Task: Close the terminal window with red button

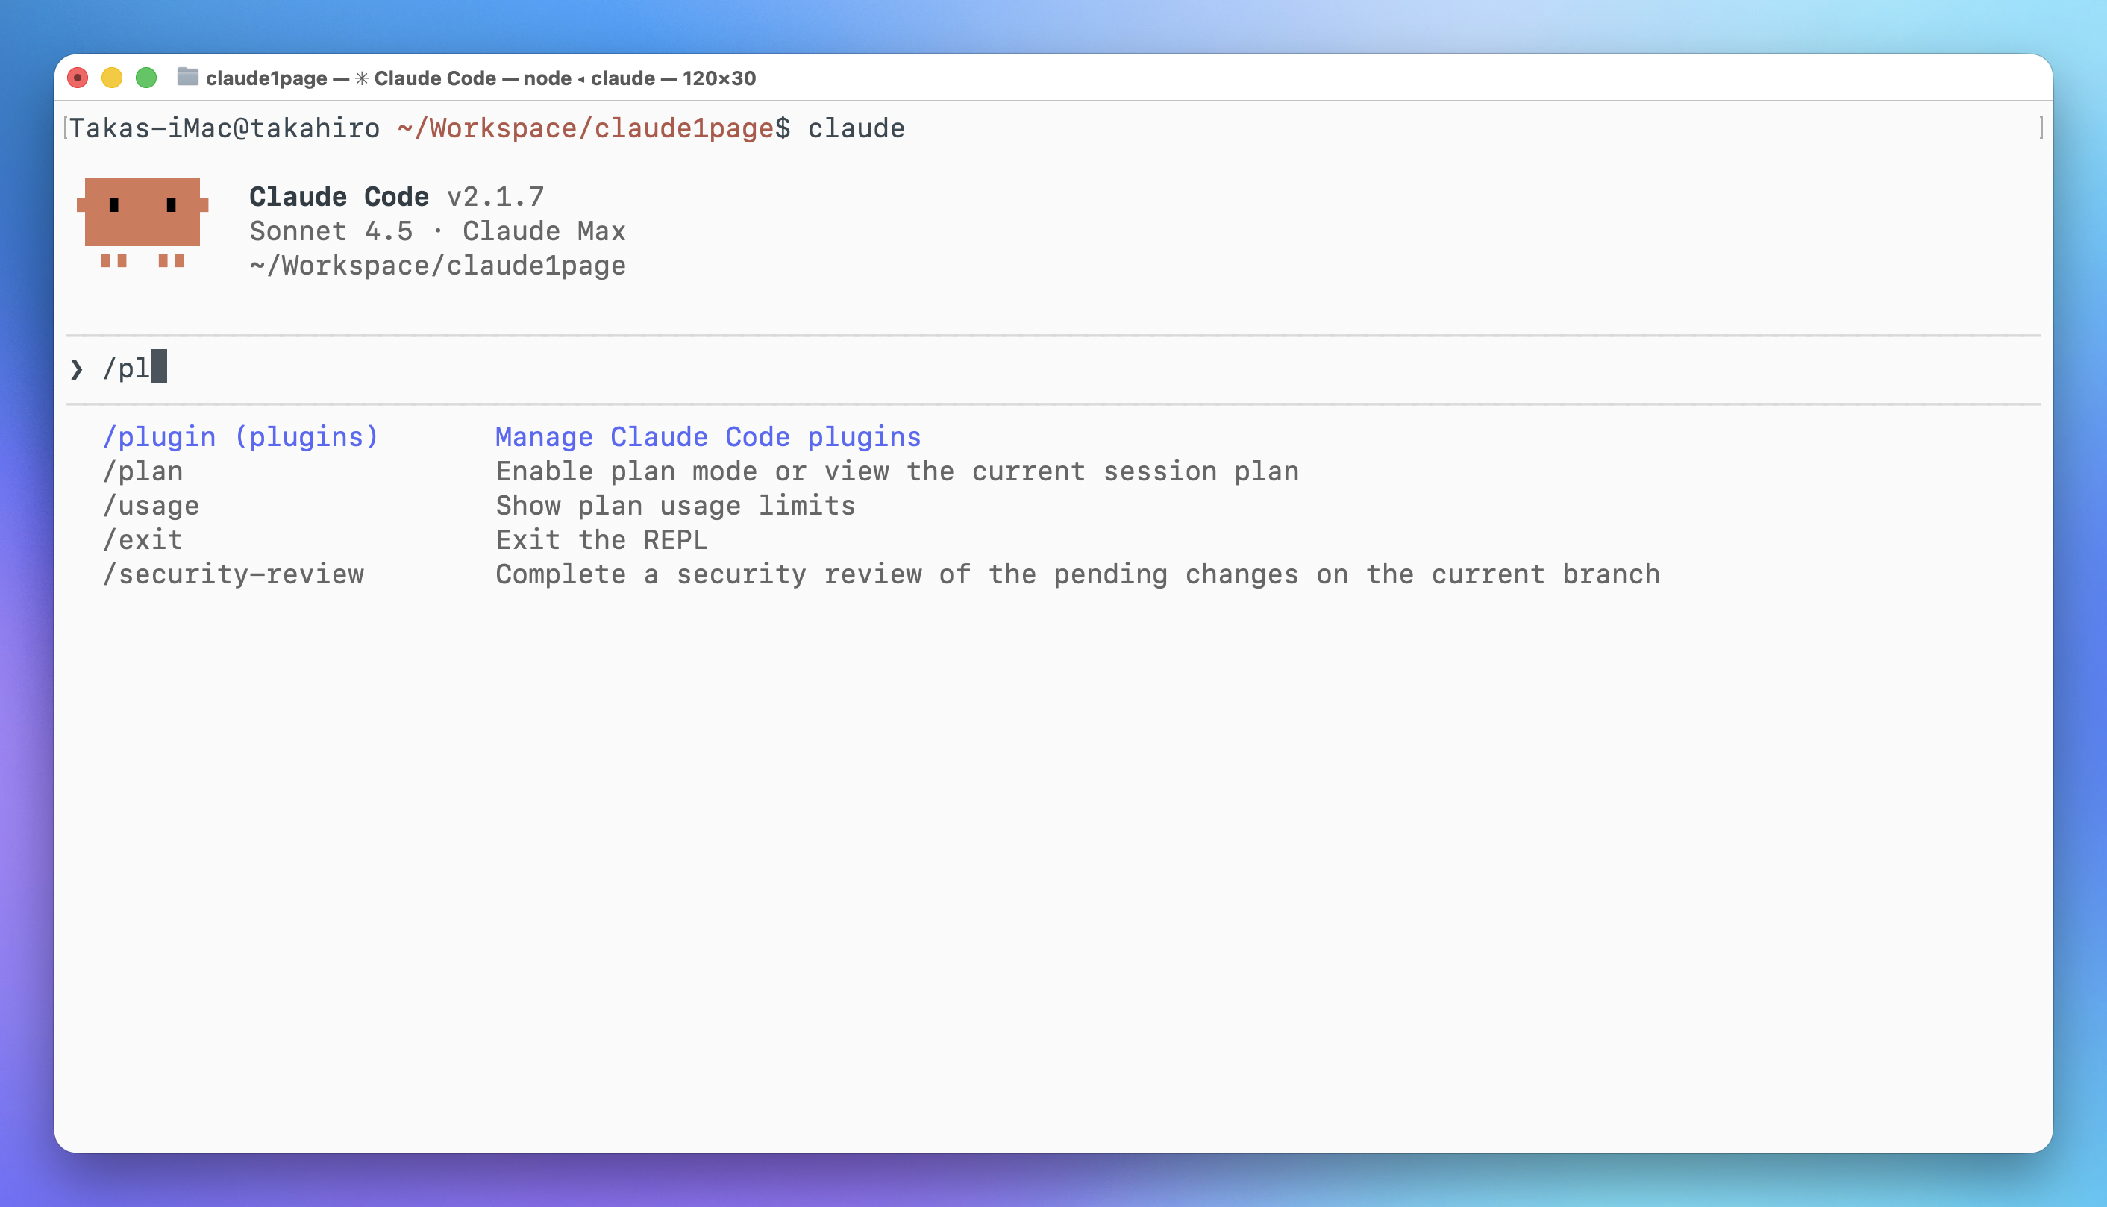Action: click(78, 78)
